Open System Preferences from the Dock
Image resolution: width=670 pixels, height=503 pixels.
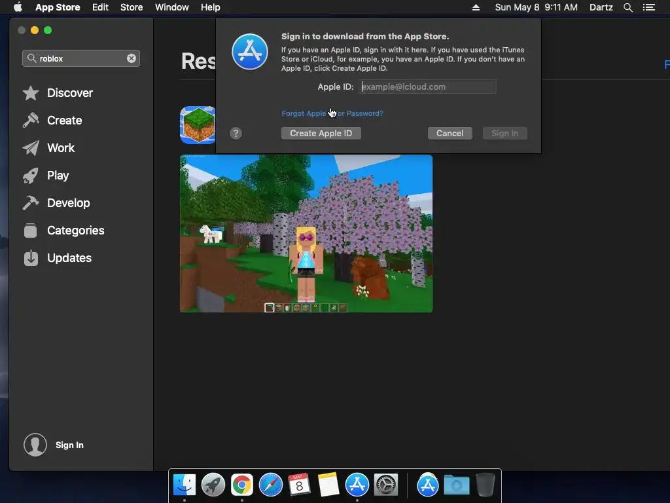[x=386, y=485]
